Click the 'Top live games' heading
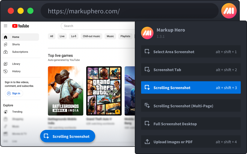 coord(60,55)
